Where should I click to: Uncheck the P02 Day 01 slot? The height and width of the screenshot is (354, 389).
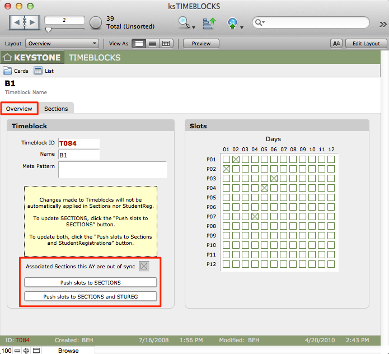[x=227, y=169]
